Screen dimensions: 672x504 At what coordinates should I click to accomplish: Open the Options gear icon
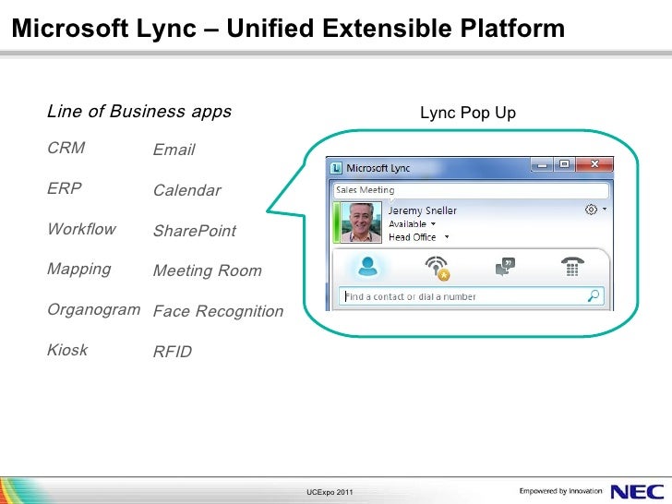(x=591, y=210)
